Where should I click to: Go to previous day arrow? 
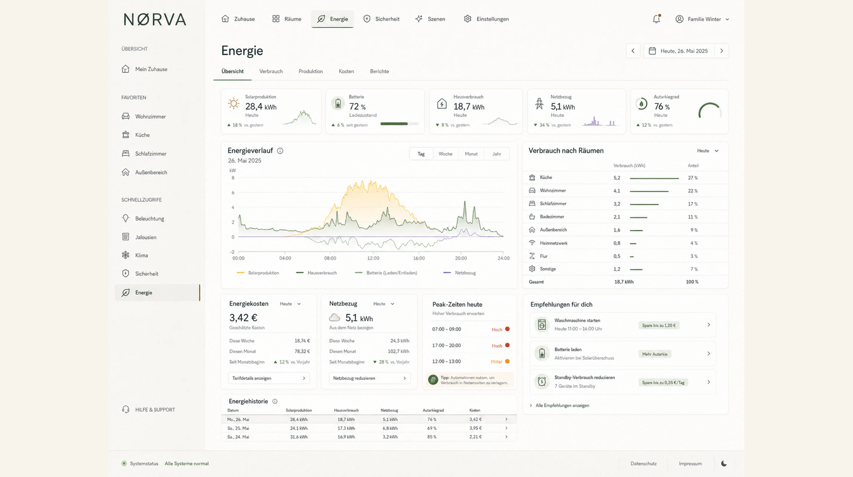coord(633,51)
